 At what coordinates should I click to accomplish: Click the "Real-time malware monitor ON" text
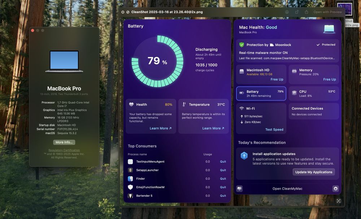click(263, 52)
